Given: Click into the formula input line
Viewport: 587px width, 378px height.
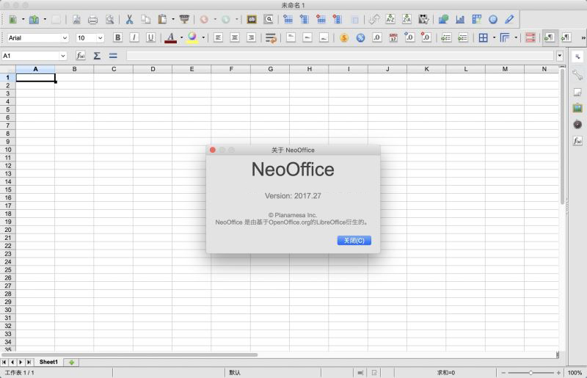Looking at the screenshot, I should click(340, 56).
